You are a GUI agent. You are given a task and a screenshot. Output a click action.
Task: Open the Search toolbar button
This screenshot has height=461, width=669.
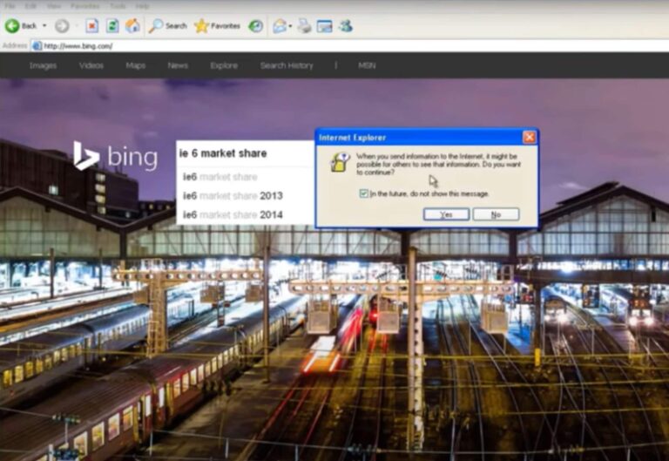point(167,26)
